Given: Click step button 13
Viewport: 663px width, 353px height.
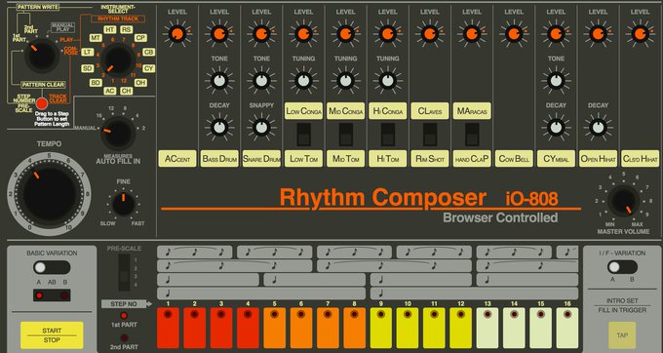Looking at the screenshot, I should point(487,328).
